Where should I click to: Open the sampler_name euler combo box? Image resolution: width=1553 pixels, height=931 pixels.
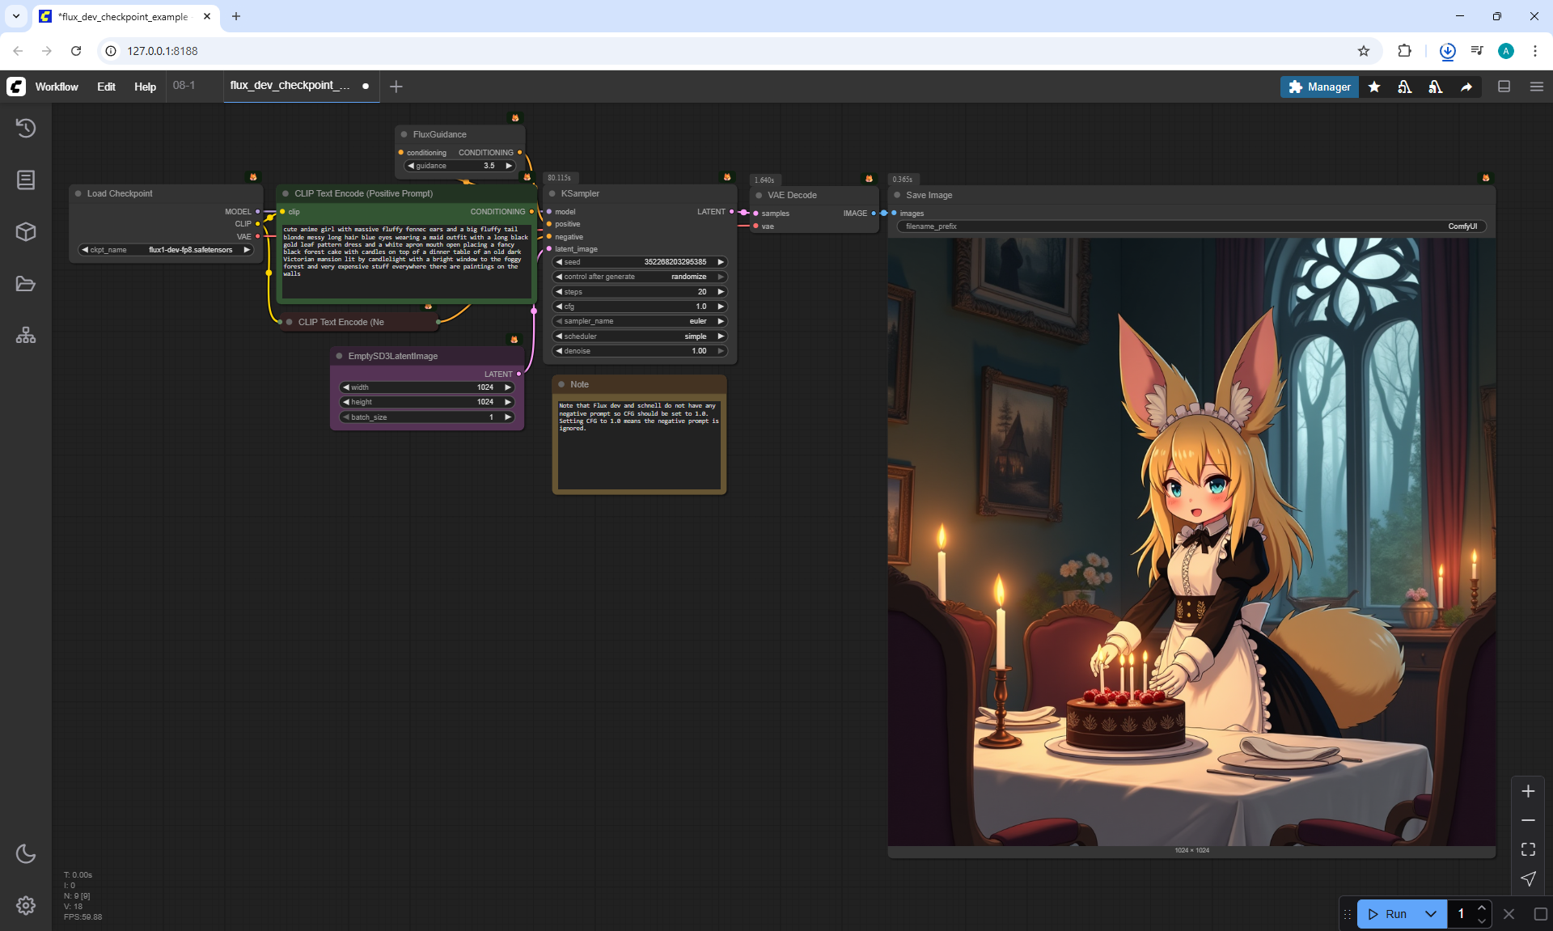[x=639, y=321]
